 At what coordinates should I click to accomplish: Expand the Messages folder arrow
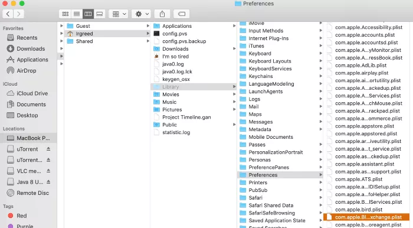(x=320, y=122)
